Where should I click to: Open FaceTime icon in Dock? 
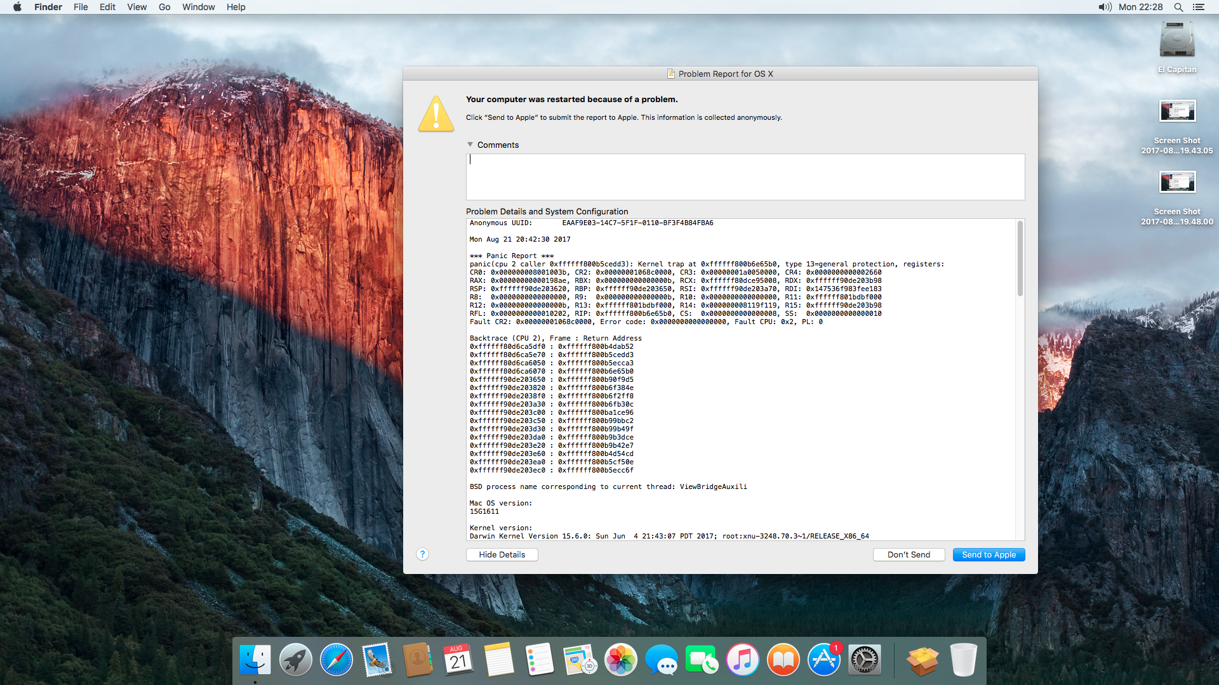702,660
